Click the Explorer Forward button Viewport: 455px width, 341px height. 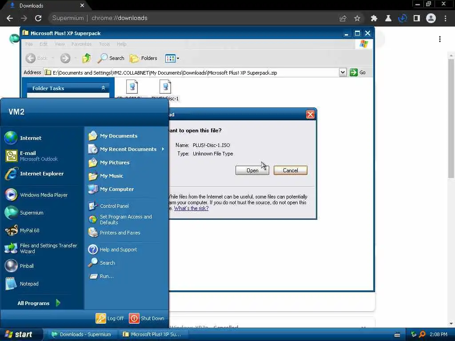[x=65, y=58]
